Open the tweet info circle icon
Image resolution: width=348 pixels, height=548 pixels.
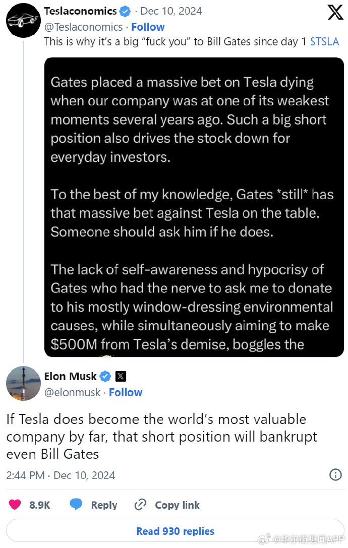pos(335,474)
